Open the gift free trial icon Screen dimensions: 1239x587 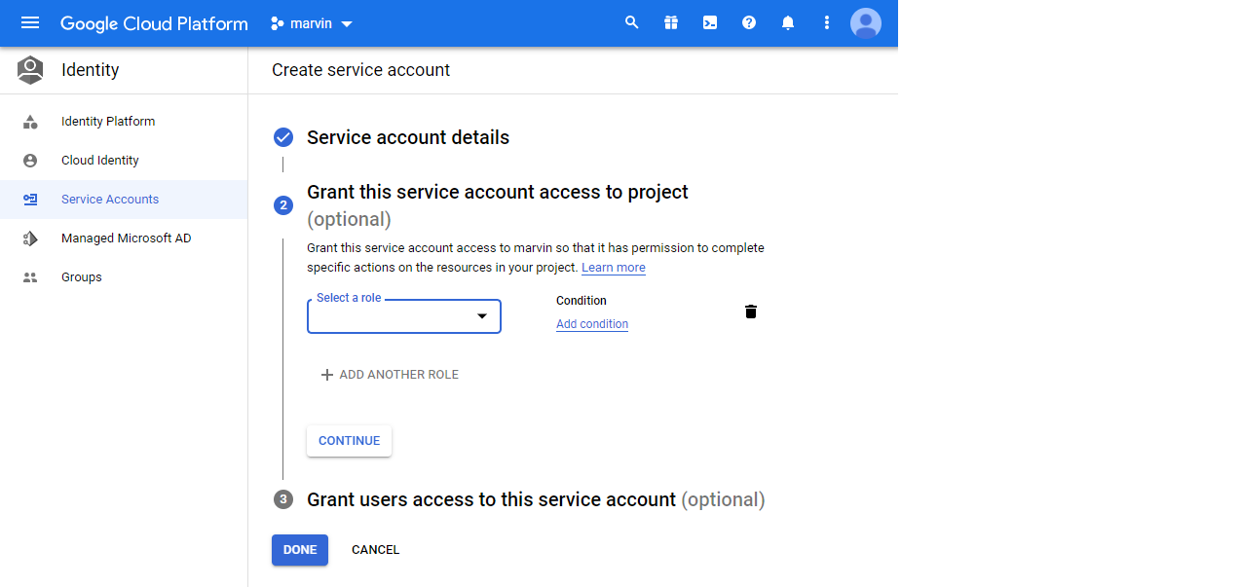tap(671, 22)
